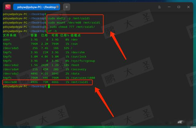Click the 'df -h' command text
196x128 pixels.
click(x=52, y=31)
